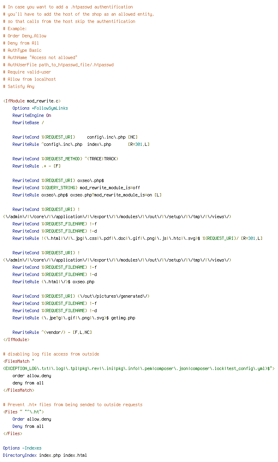278x462 pixels.
Task: Click the comment line '# Example:'
Action: 15,29
